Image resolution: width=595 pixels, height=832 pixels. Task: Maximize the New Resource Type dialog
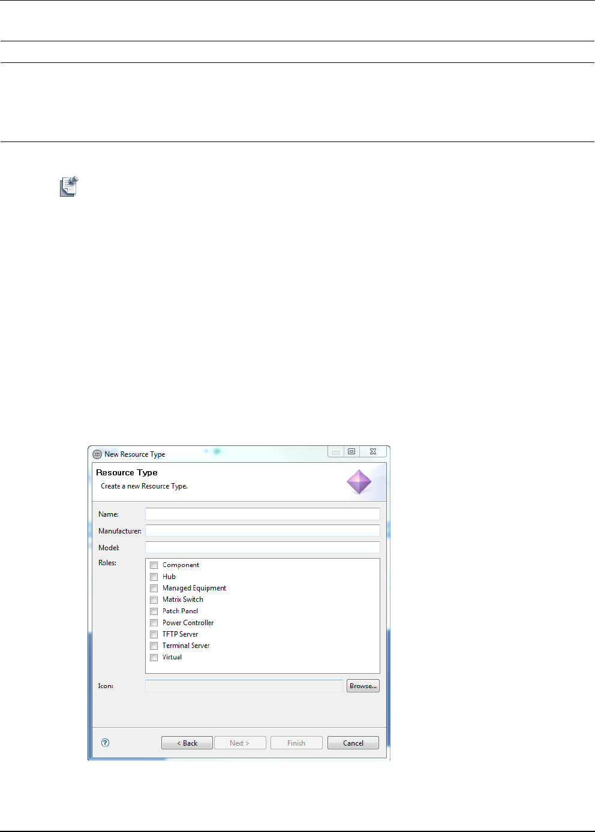coord(351,452)
